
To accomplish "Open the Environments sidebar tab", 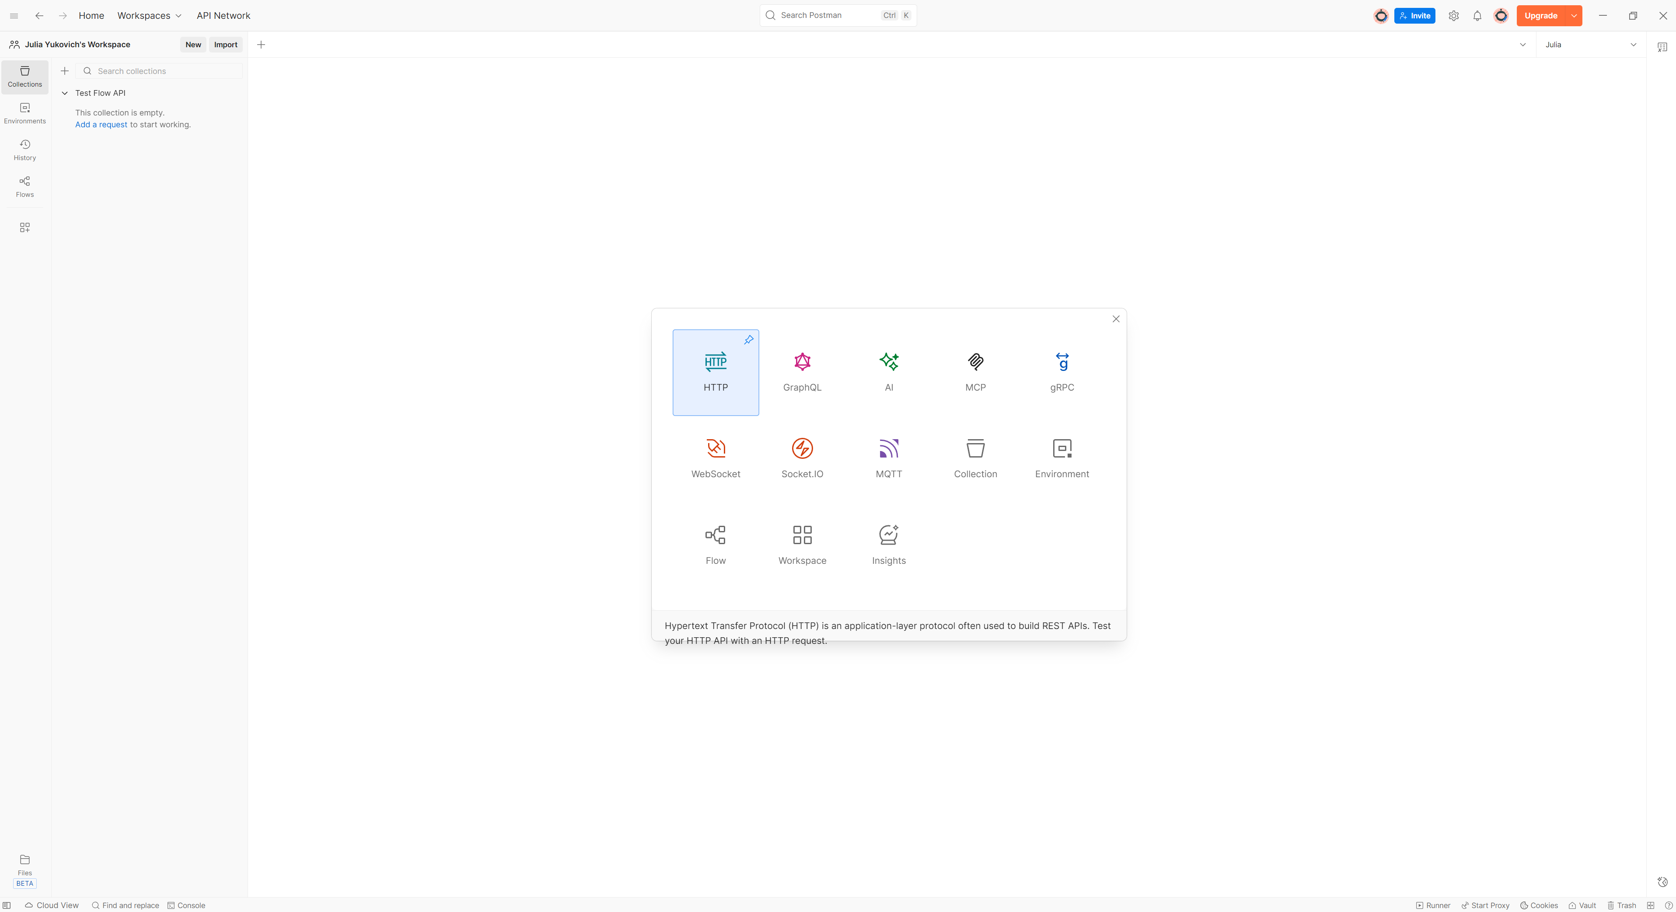I will [x=25, y=113].
